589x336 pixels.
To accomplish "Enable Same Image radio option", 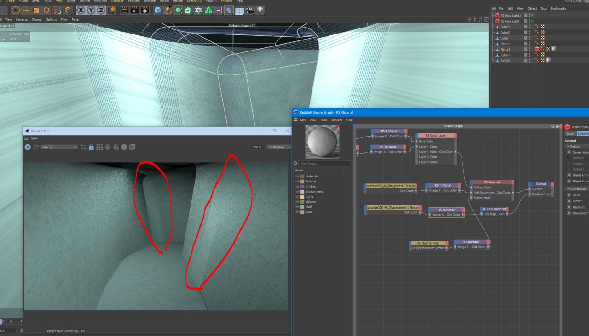I will click(x=569, y=152).
